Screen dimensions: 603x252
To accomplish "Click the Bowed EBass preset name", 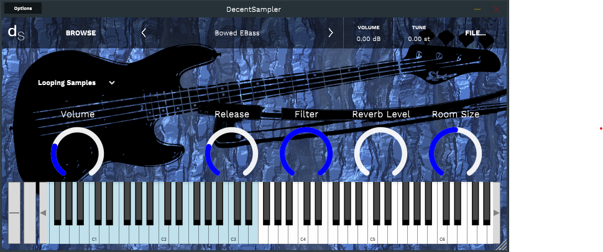I will [x=237, y=33].
